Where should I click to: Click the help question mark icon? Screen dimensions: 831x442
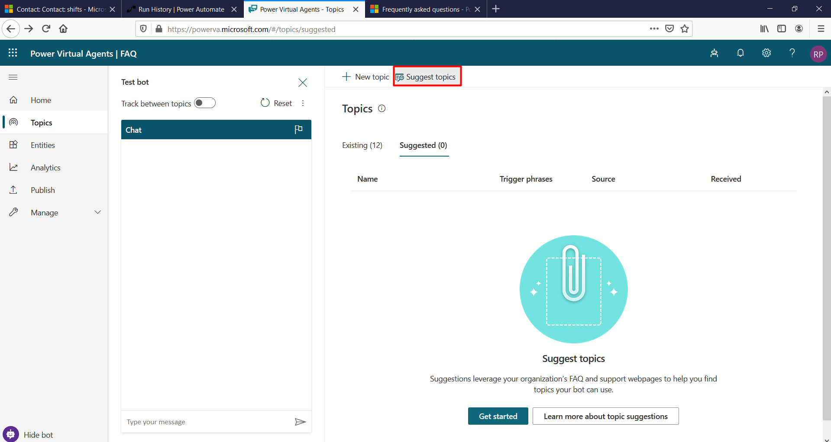tap(792, 53)
